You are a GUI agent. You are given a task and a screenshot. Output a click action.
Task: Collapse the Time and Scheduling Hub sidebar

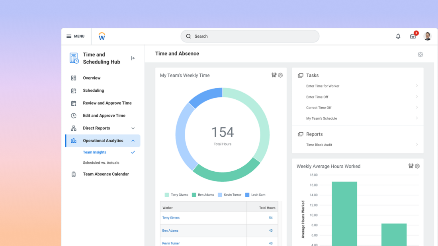point(133,58)
